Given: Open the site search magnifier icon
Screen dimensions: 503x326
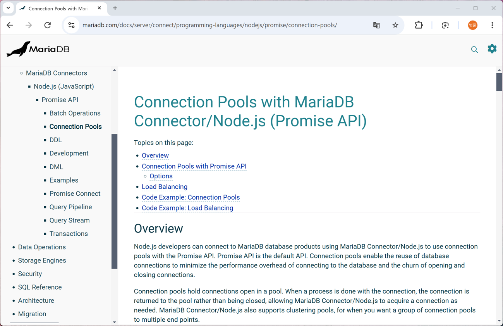Looking at the screenshot, I should [x=474, y=49].
